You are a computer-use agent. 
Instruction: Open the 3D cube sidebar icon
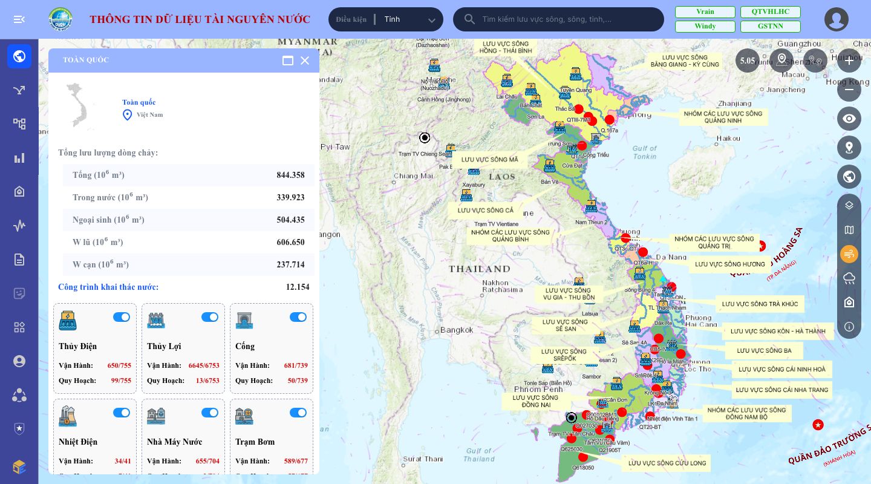[19, 466]
